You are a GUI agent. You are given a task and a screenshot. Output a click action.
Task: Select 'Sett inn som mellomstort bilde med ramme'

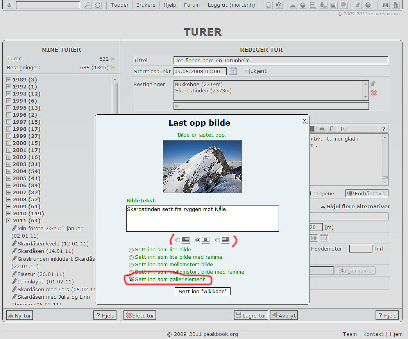131,272
